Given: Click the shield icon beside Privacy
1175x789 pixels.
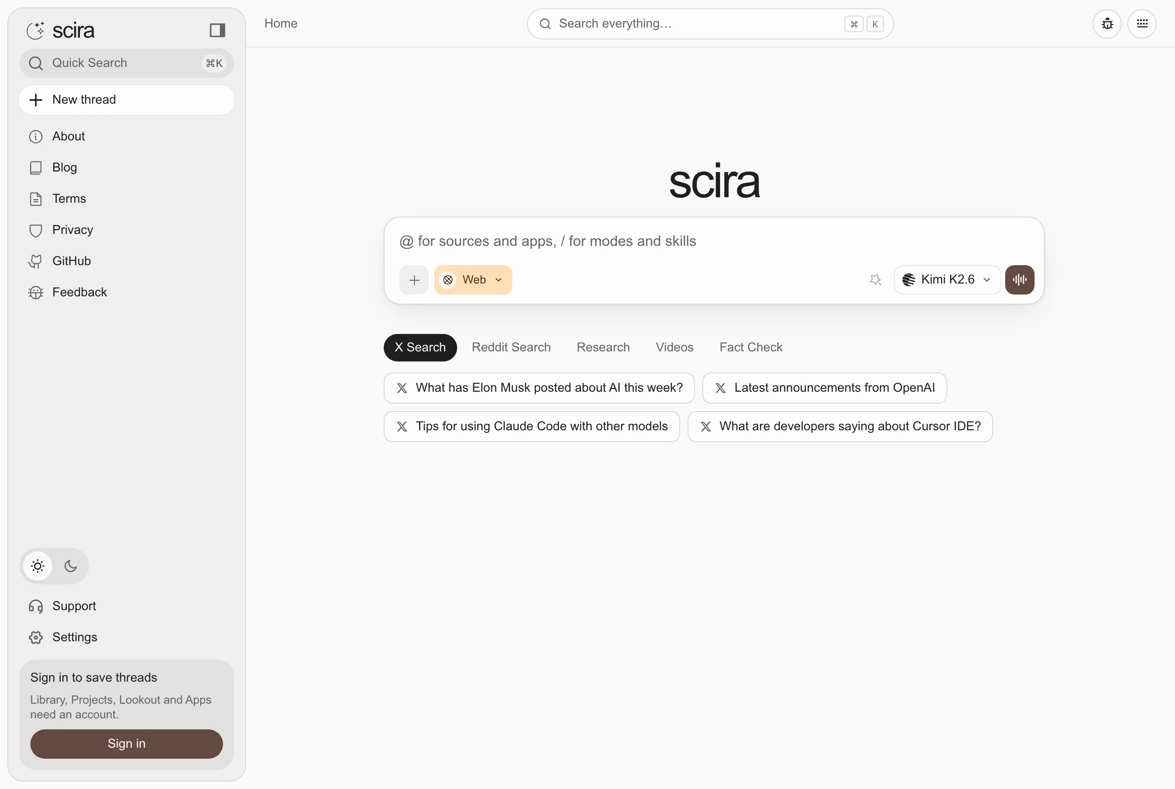Looking at the screenshot, I should coord(36,230).
